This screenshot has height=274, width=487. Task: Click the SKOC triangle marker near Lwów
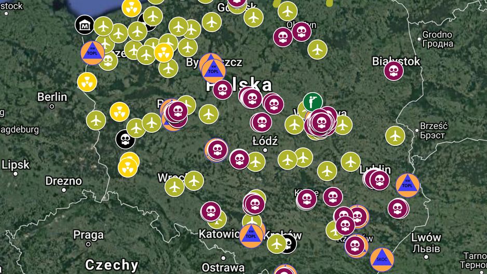(382, 259)
